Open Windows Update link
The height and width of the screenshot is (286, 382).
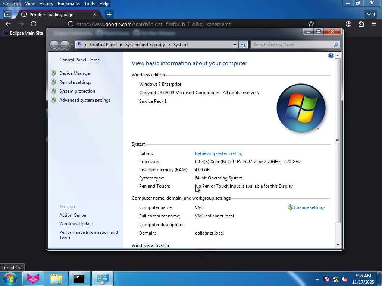point(76,224)
